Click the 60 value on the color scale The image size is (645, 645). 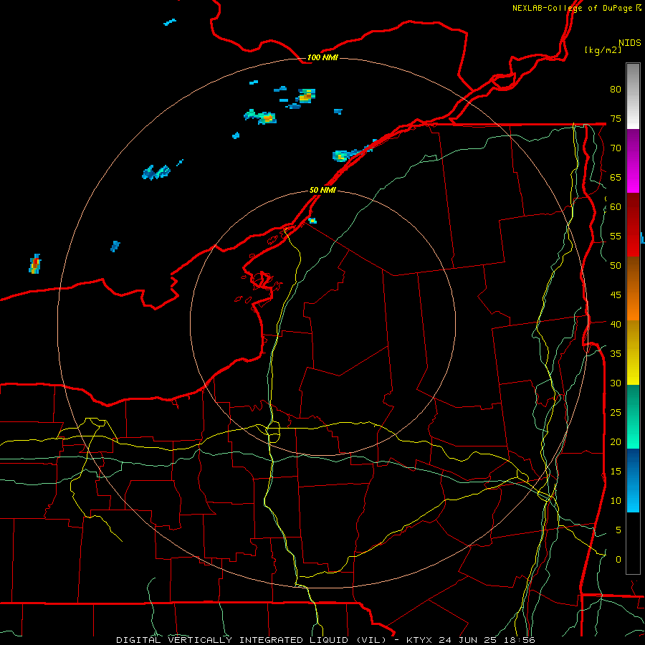coord(616,207)
